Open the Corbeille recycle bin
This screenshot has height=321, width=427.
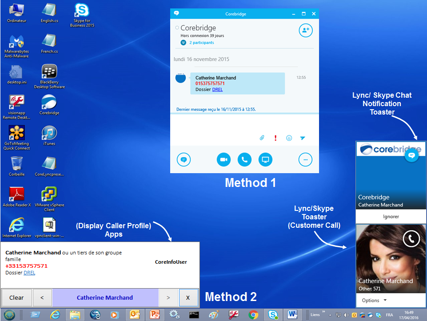pyautogui.click(x=16, y=166)
